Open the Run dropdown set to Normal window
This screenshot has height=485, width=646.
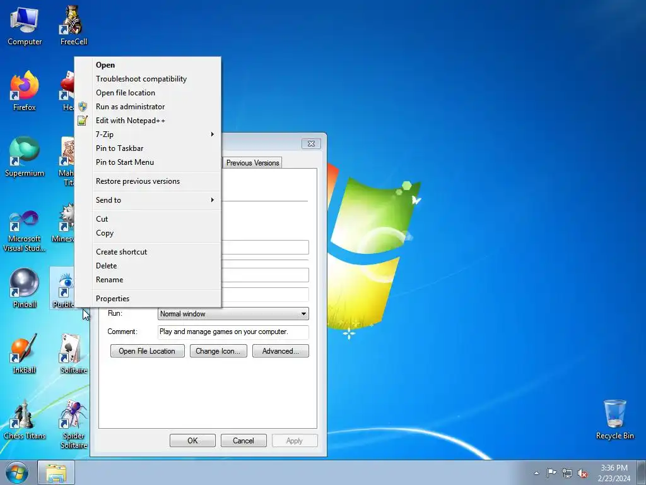point(233,314)
